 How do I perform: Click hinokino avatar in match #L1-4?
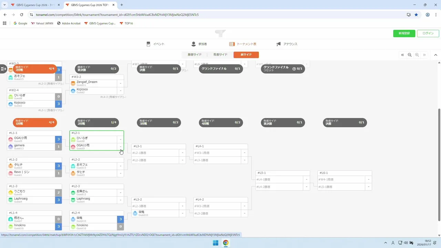tap(11, 227)
